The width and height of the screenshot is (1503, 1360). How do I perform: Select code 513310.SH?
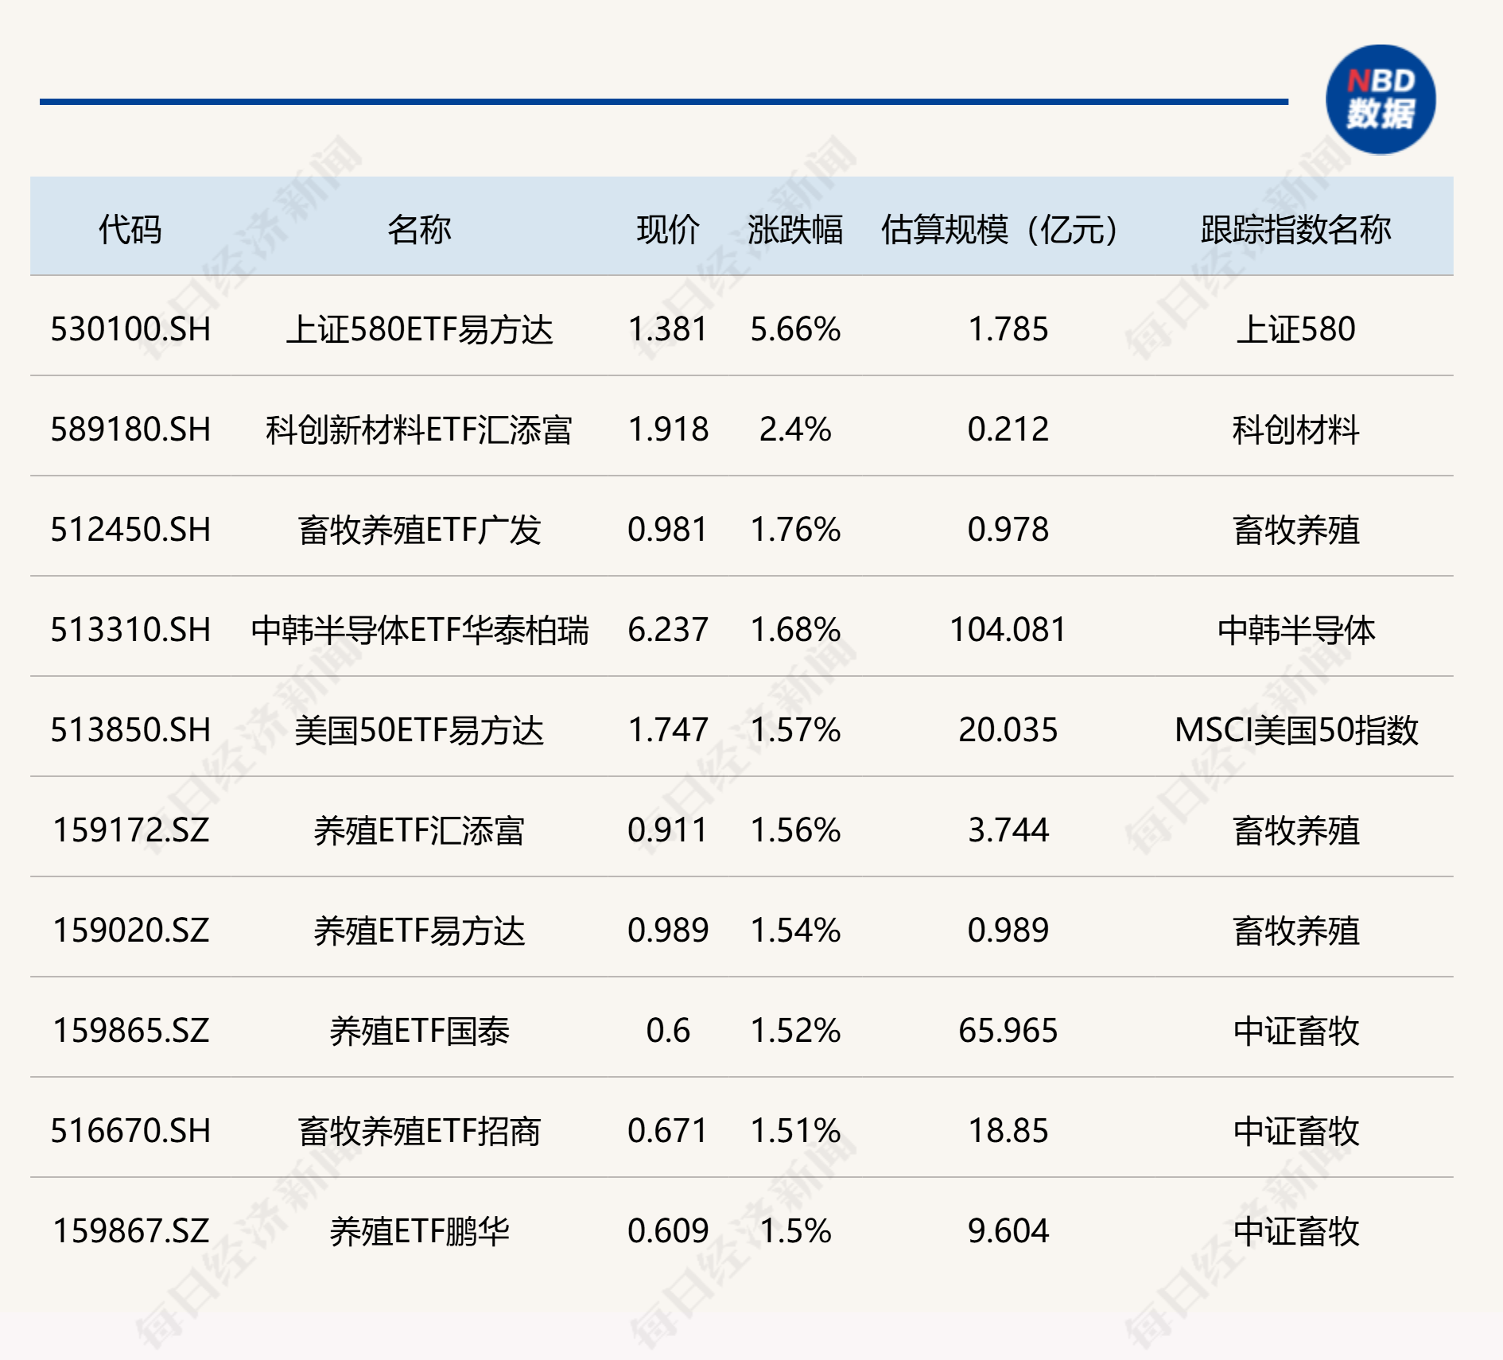[x=130, y=630]
